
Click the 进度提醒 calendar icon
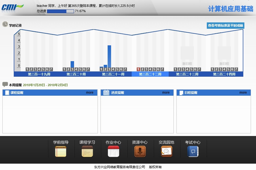106,93
